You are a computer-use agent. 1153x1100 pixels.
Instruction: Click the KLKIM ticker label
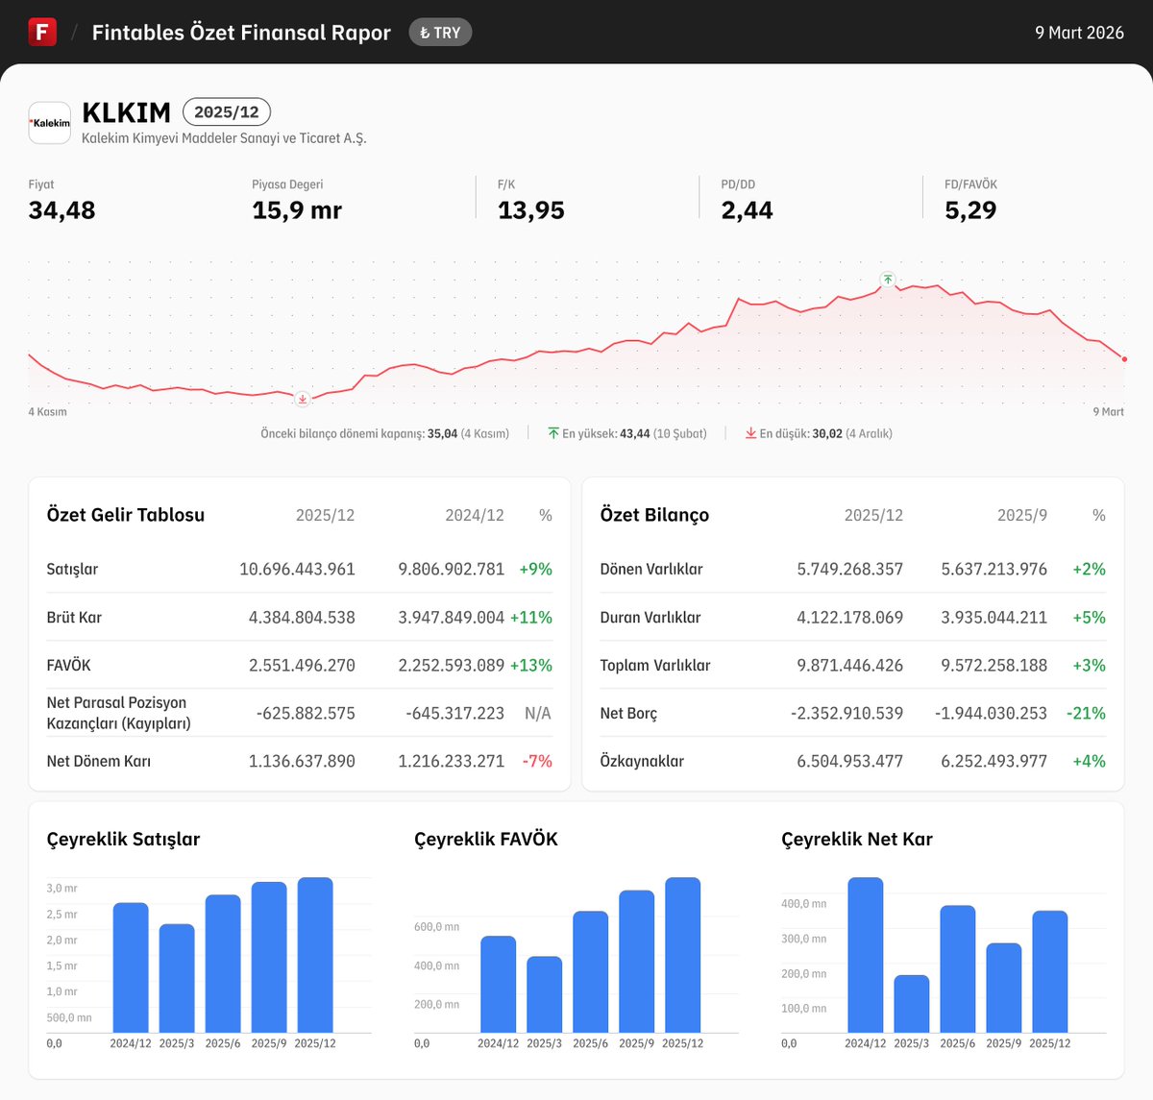[126, 111]
